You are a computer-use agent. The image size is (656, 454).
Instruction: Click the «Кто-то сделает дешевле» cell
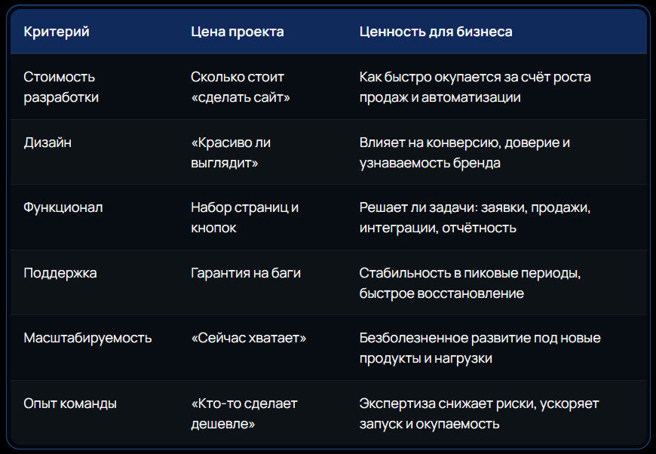click(244, 413)
